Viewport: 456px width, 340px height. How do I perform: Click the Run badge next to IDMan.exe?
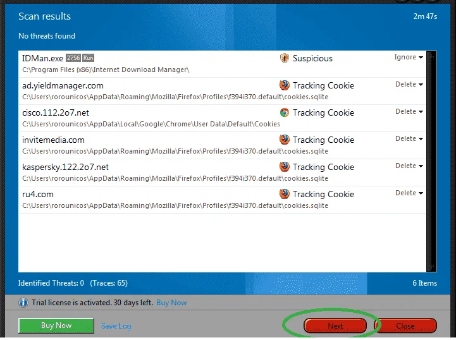click(x=88, y=58)
